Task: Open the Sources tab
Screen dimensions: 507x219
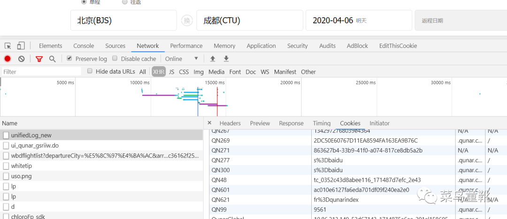Action: click(x=115, y=46)
